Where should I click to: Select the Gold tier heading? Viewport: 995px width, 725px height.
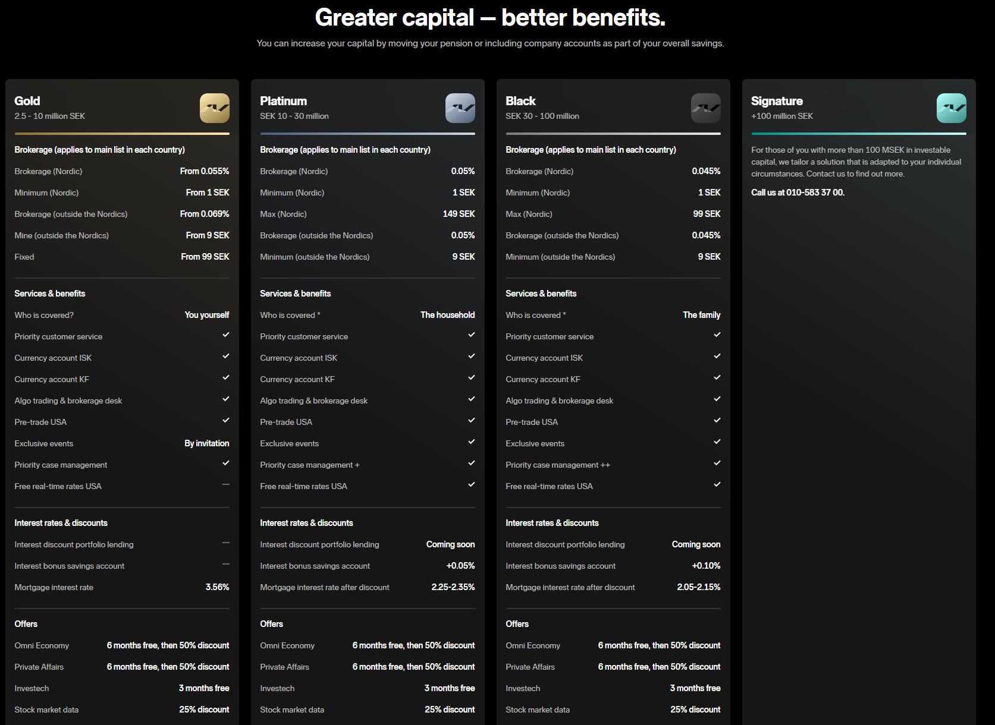[x=27, y=101]
